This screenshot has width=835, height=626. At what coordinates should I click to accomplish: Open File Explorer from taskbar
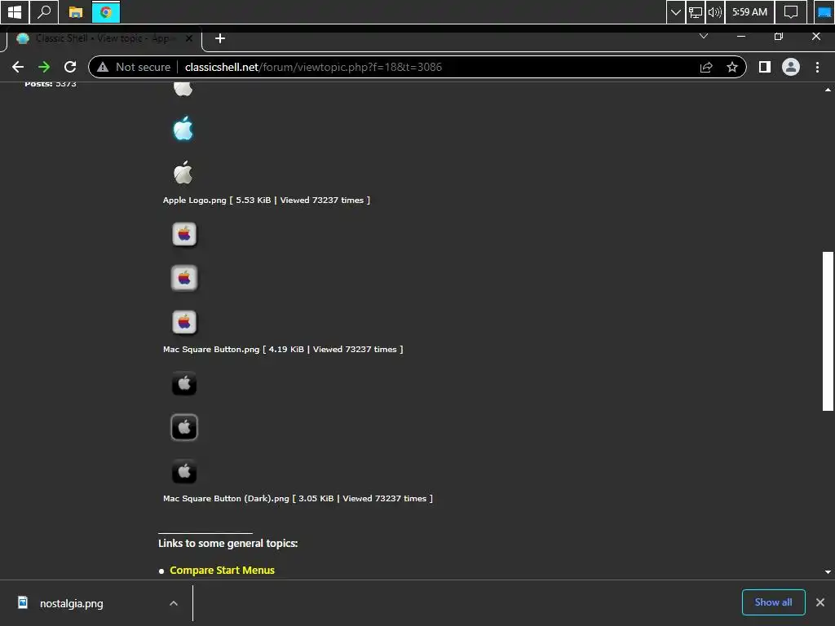pos(76,11)
